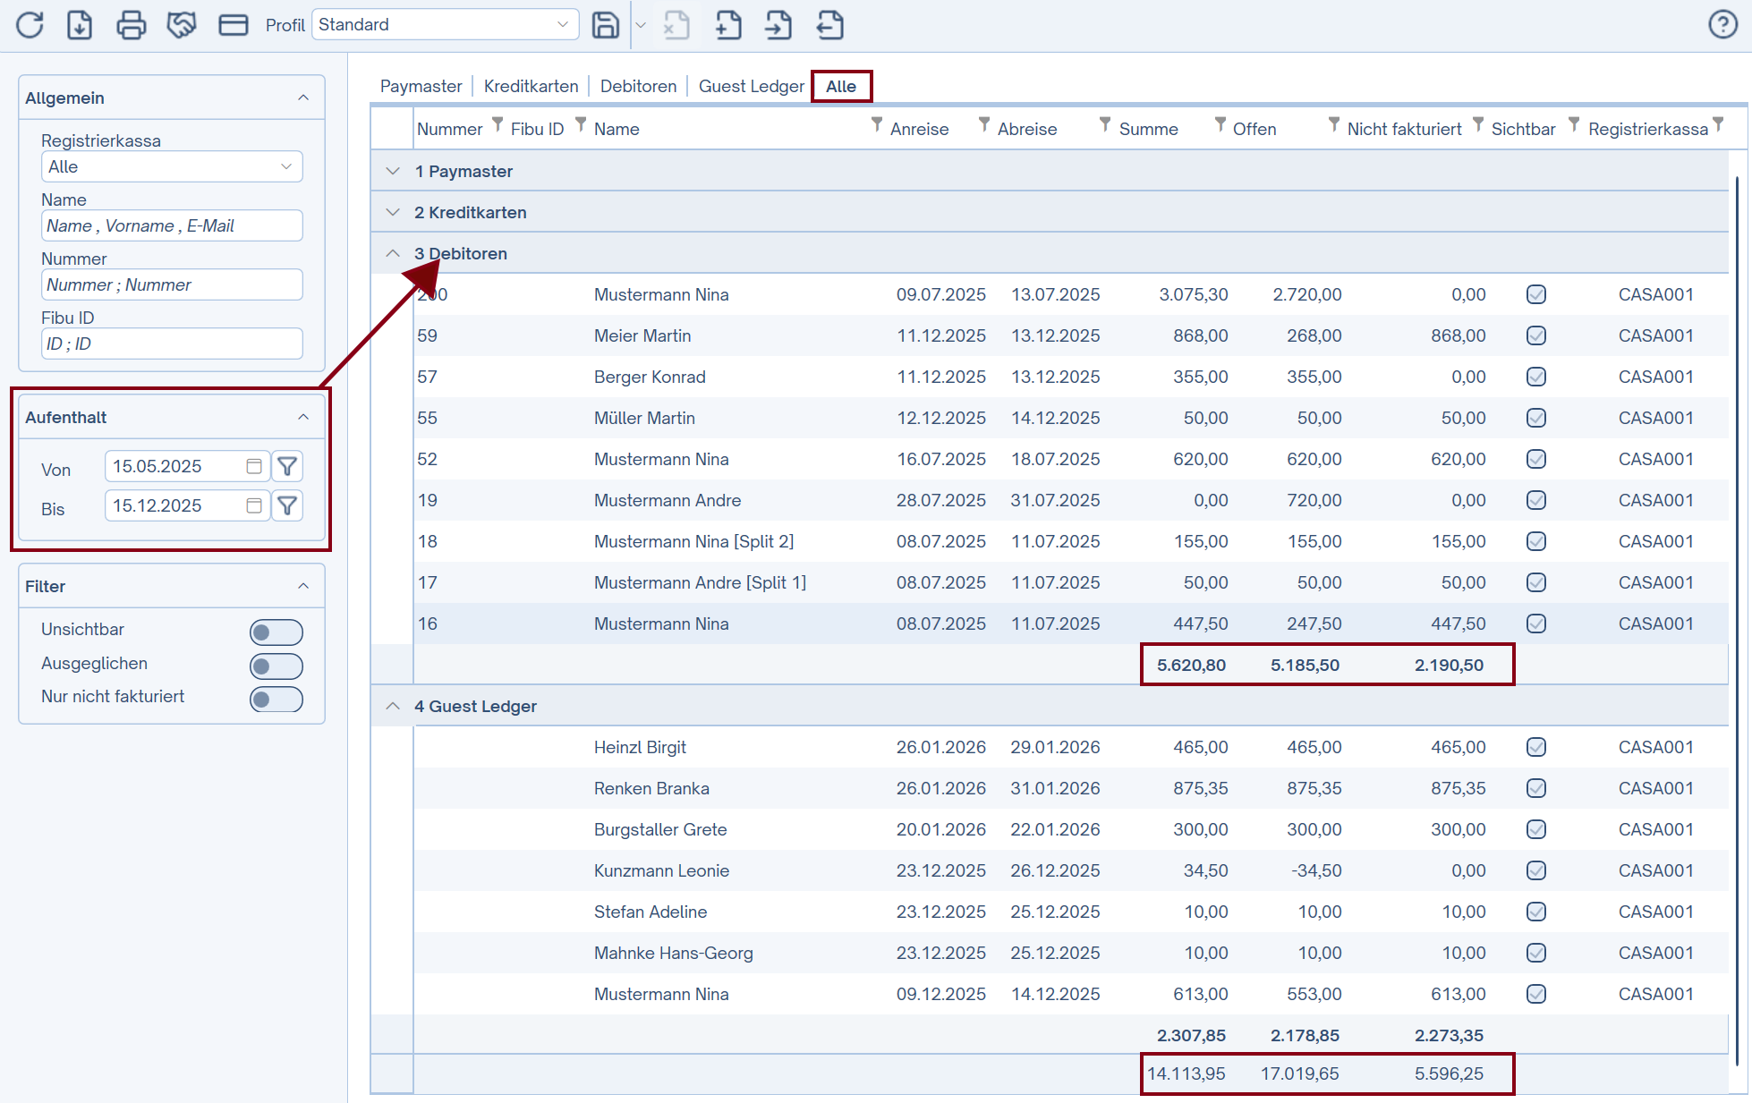Screen dimensions: 1752x1103
Task: Open help via question mark icon
Action: [x=1722, y=24]
